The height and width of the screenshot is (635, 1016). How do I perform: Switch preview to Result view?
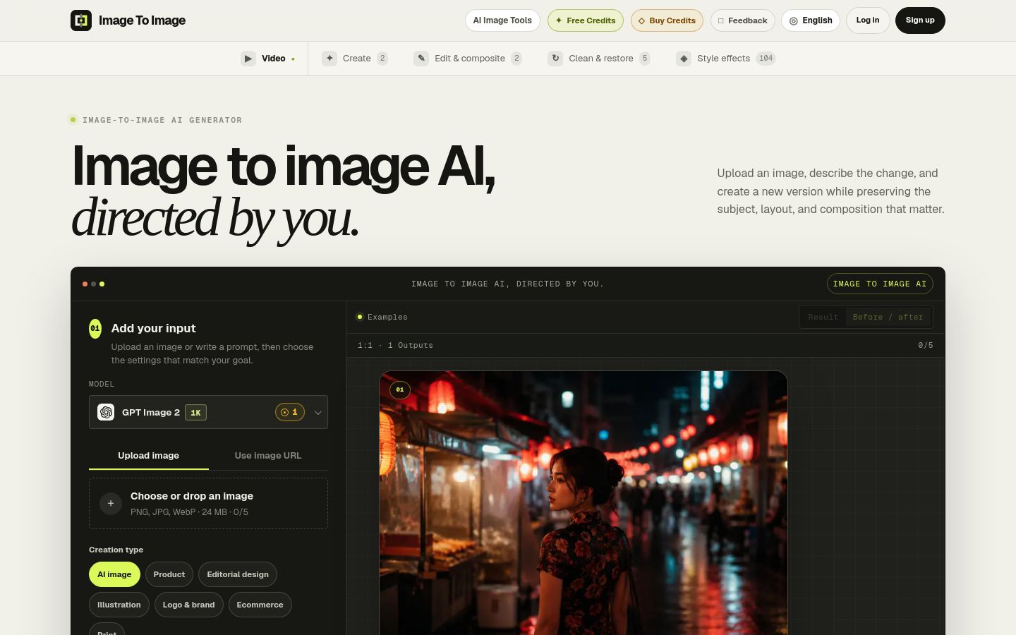(x=823, y=317)
